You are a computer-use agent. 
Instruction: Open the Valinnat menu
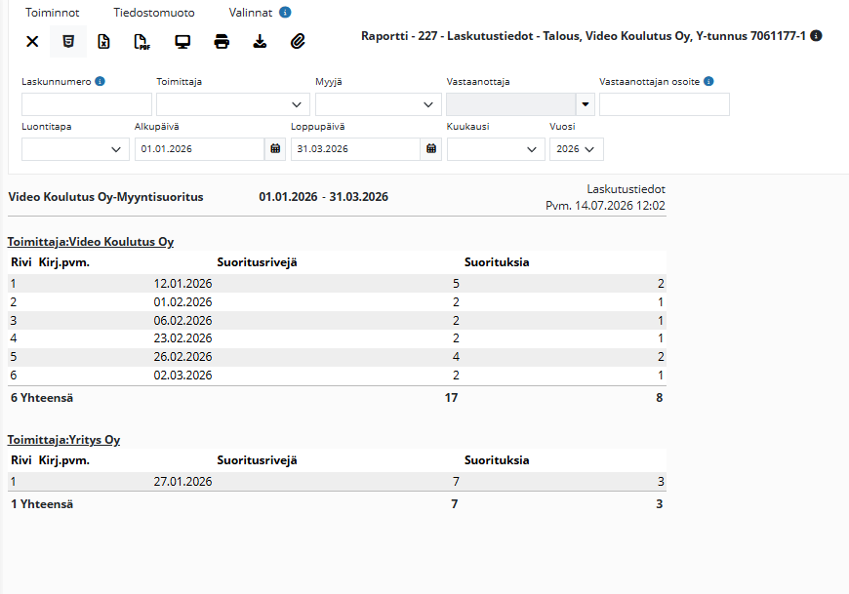point(250,13)
